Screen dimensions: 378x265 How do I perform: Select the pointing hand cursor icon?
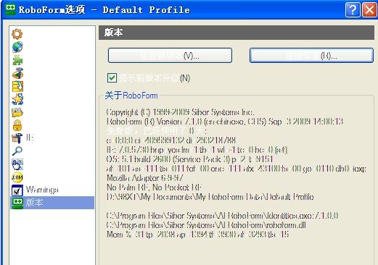tap(17, 164)
